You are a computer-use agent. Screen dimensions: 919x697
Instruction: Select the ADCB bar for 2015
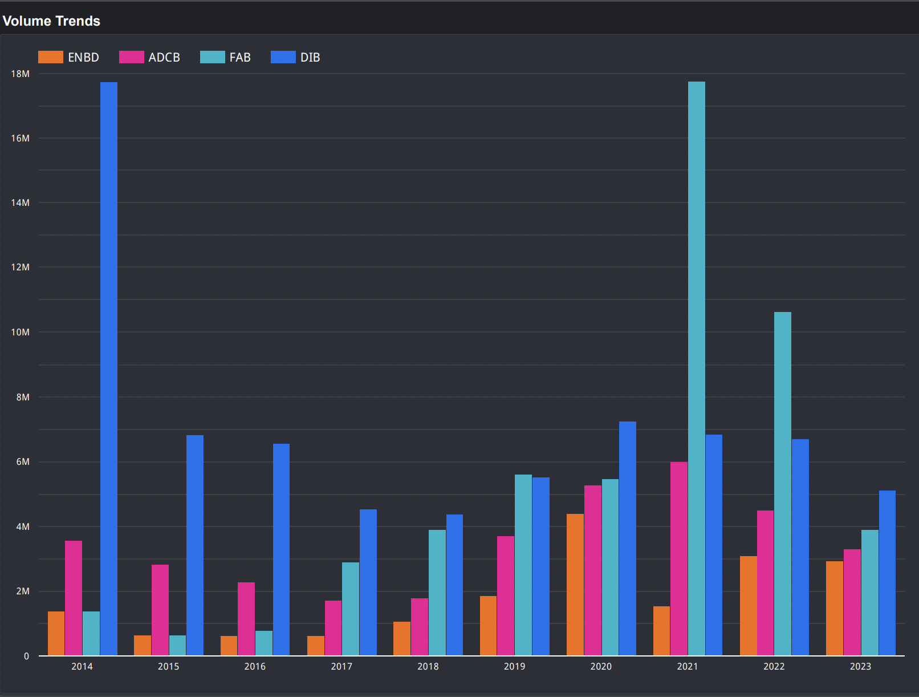160,610
